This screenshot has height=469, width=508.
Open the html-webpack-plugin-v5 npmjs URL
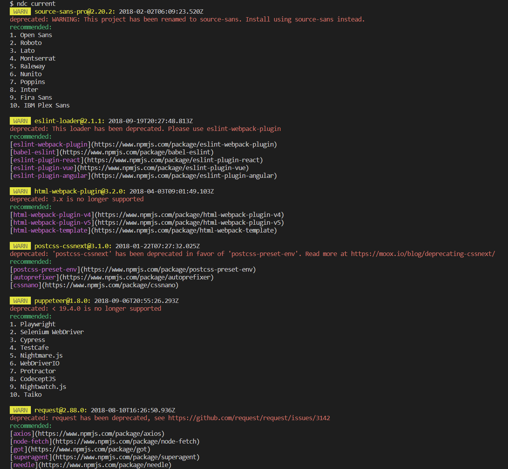click(x=189, y=223)
